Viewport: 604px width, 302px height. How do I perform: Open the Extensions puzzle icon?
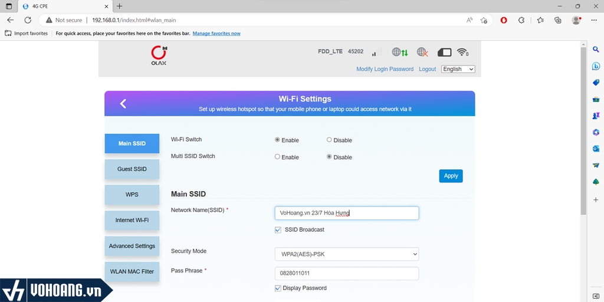[521, 20]
